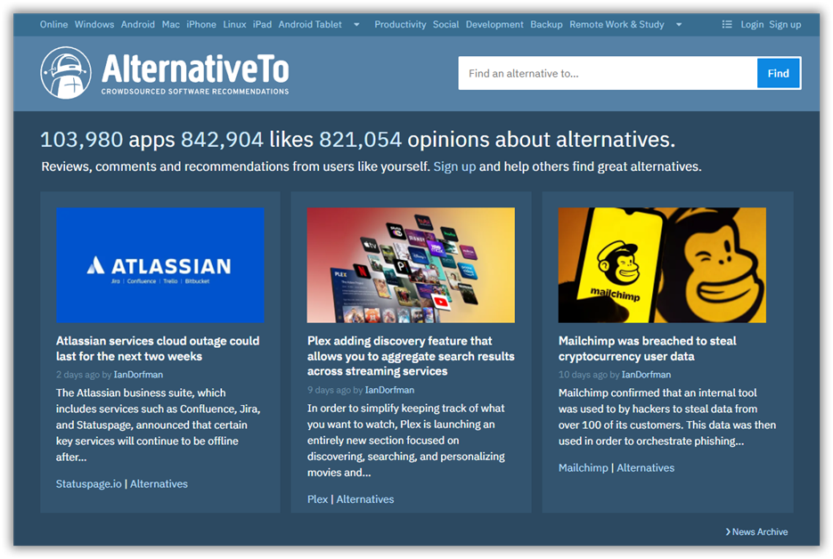The width and height of the screenshot is (833, 559).
Task: Visit the Mailchimp app link
Action: click(583, 467)
